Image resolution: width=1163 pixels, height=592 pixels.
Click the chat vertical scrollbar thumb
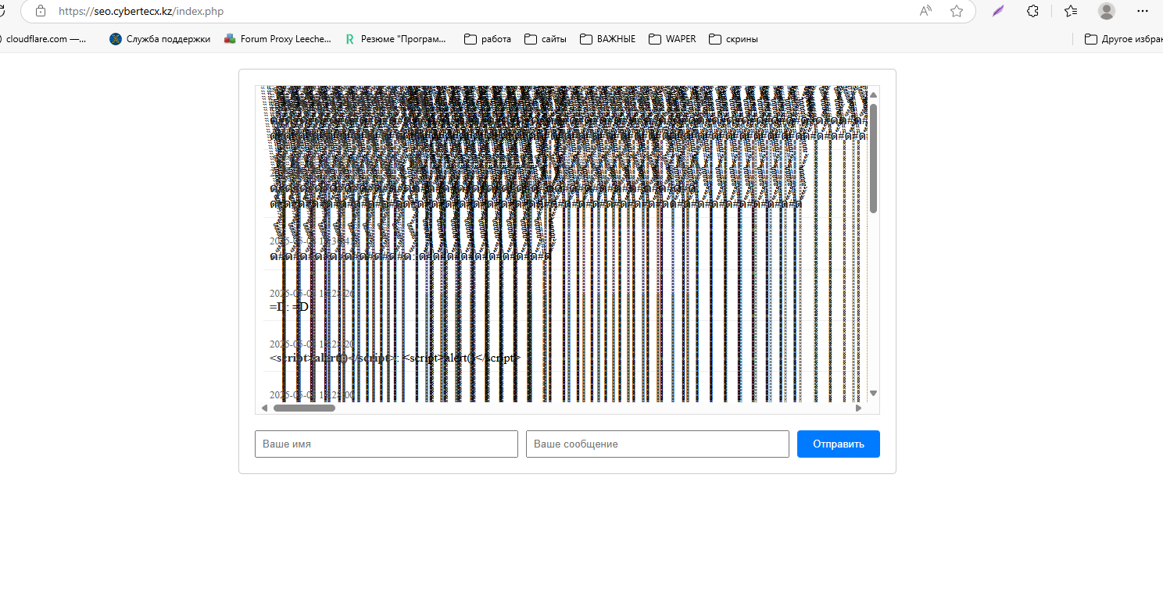pos(874,158)
